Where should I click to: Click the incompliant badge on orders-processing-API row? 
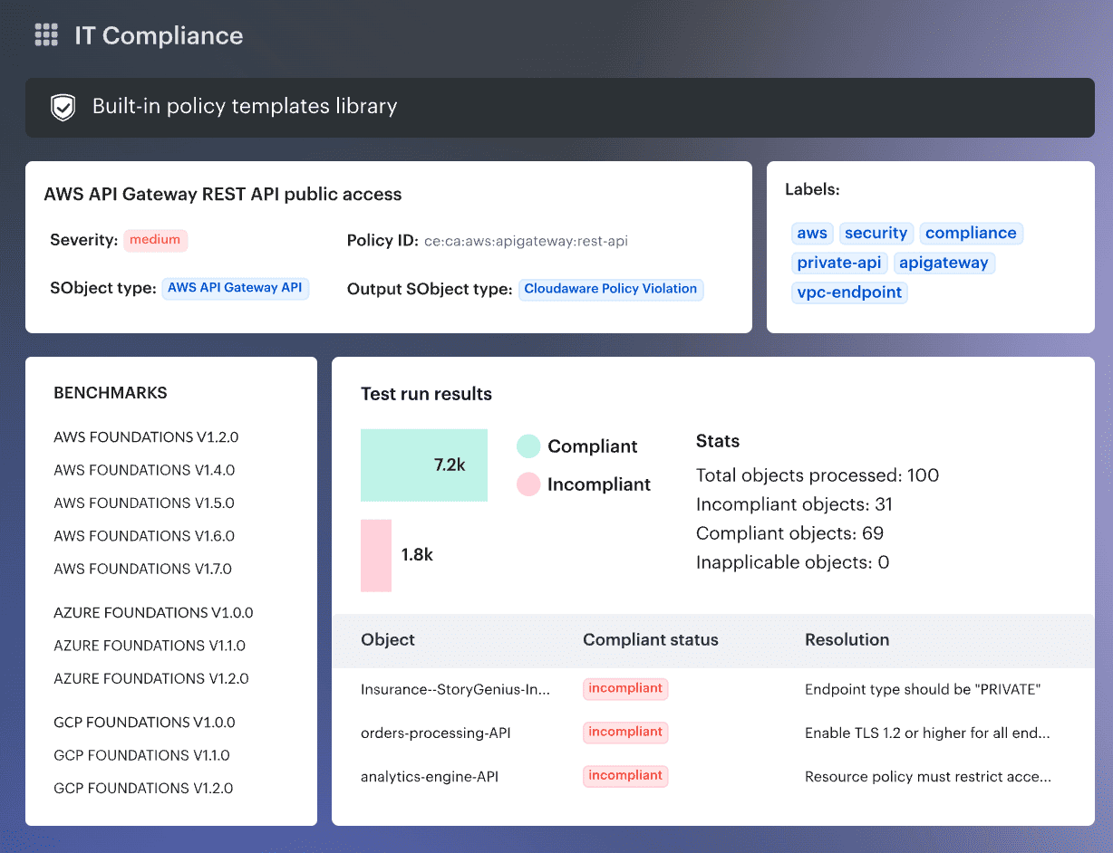pos(624,732)
